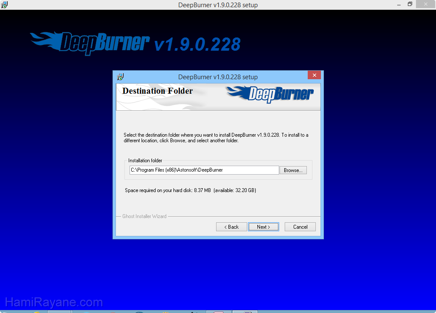The height and width of the screenshot is (313, 436).
Task: Open the Browse... folder selector
Action: tap(293, 170)
